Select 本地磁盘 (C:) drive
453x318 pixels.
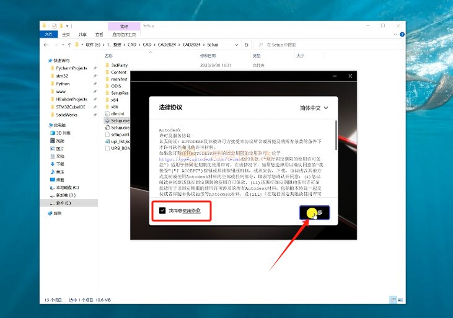(67, 187)
